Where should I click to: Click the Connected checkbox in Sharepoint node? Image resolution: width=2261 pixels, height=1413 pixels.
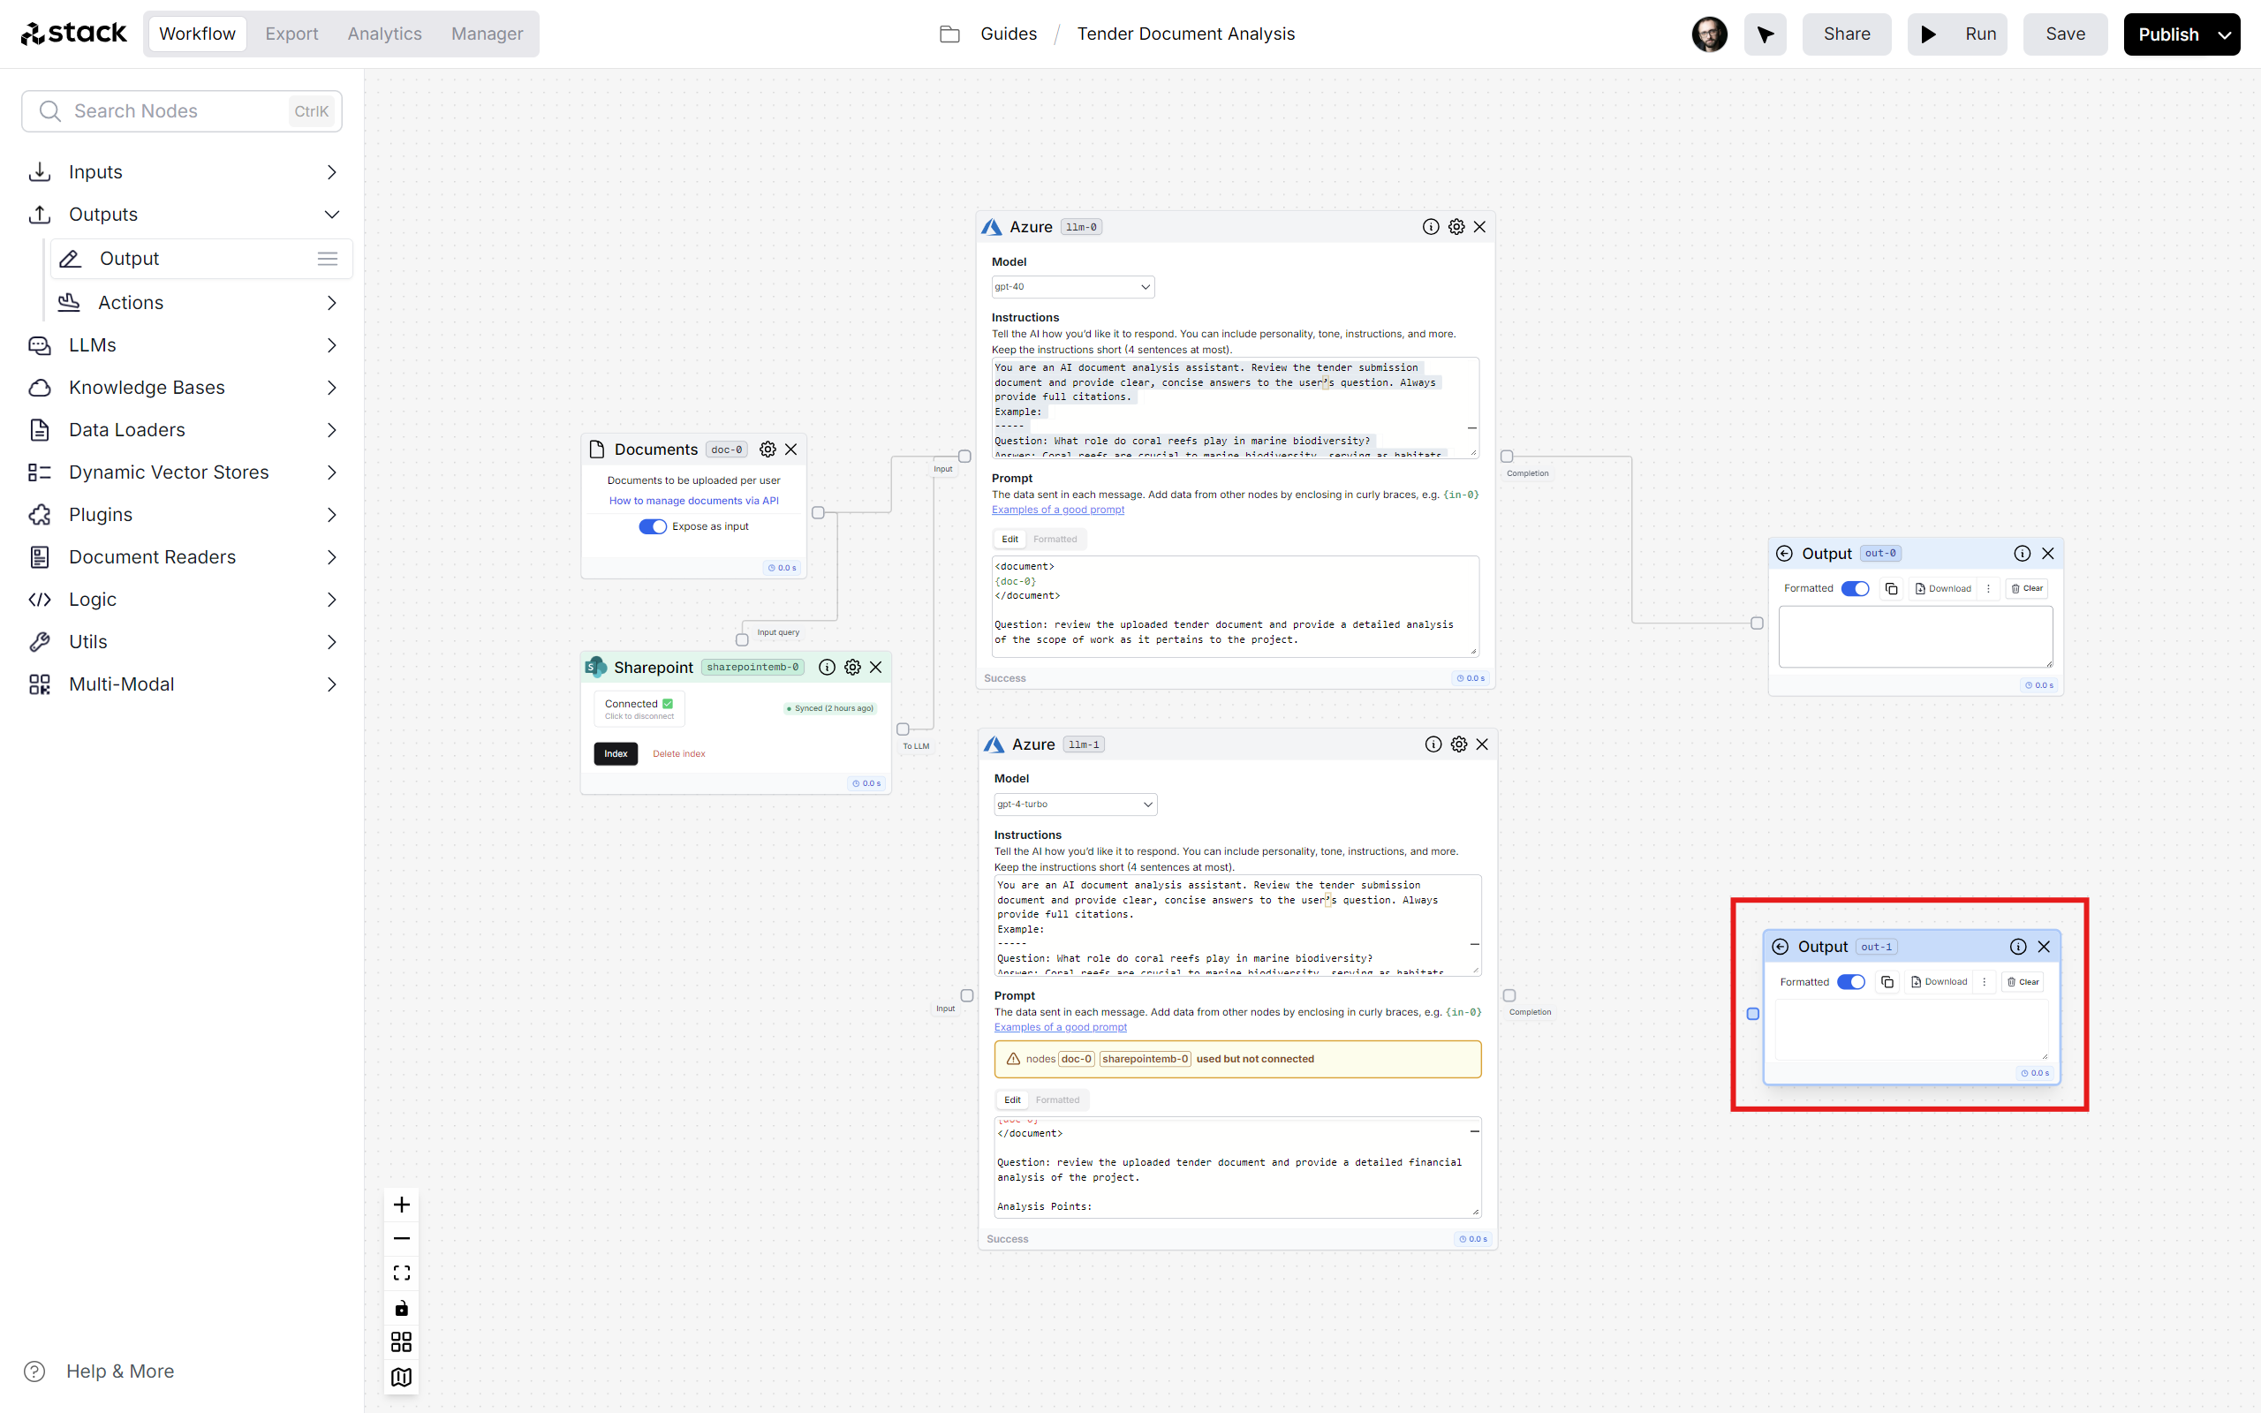click(668, 704)
